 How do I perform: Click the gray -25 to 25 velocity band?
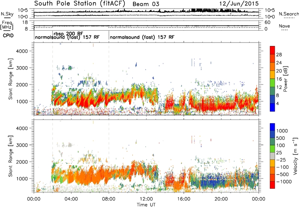click(272, 156)
